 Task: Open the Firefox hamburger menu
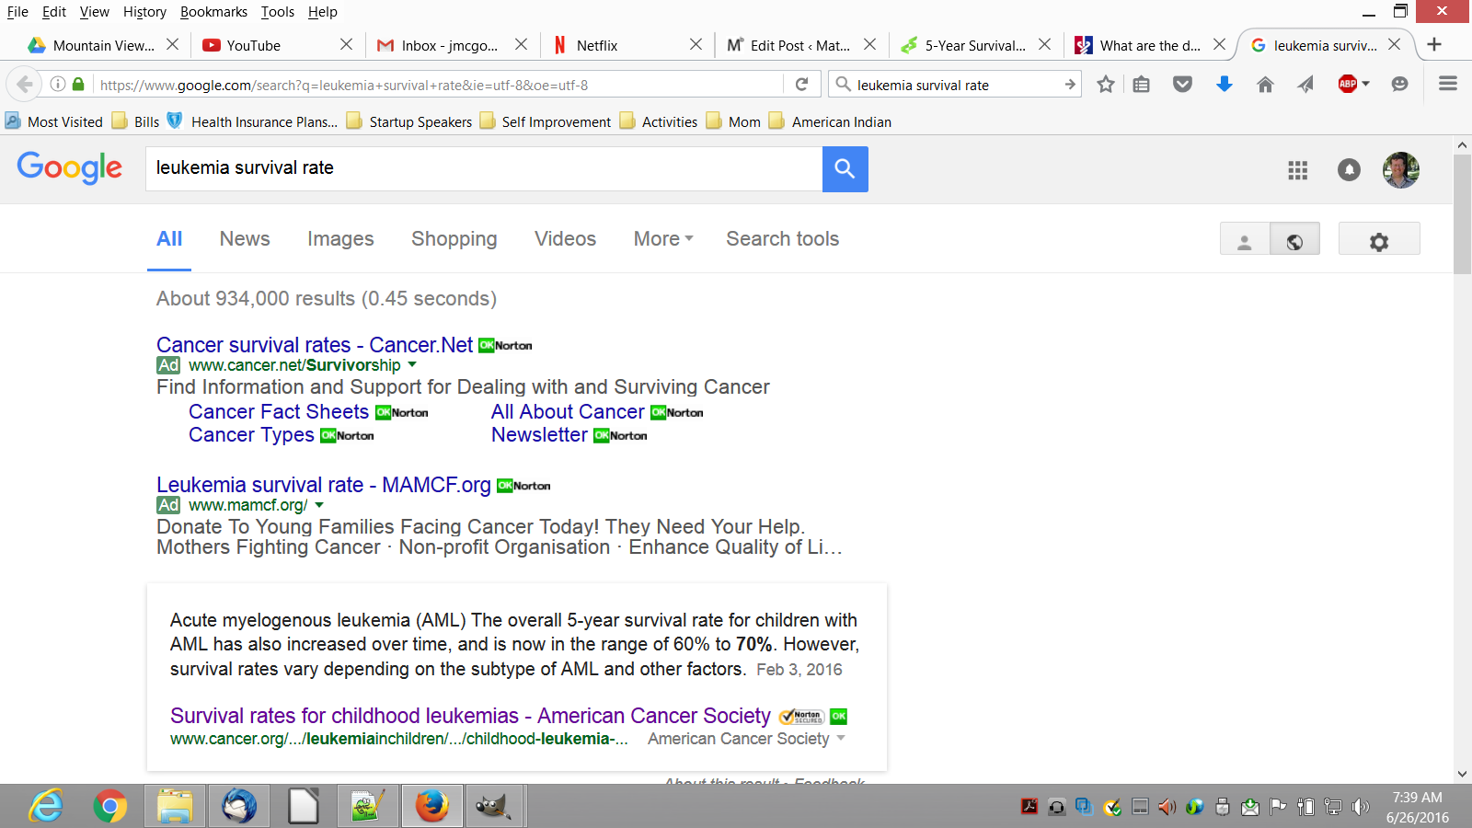pyautogui.click(x=1447, y=84)
